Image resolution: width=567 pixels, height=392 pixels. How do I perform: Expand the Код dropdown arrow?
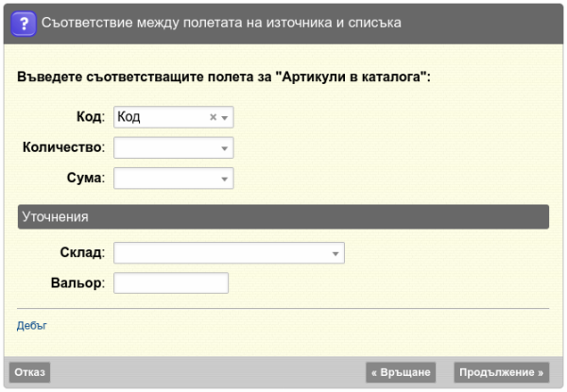[x=225, y=118]
